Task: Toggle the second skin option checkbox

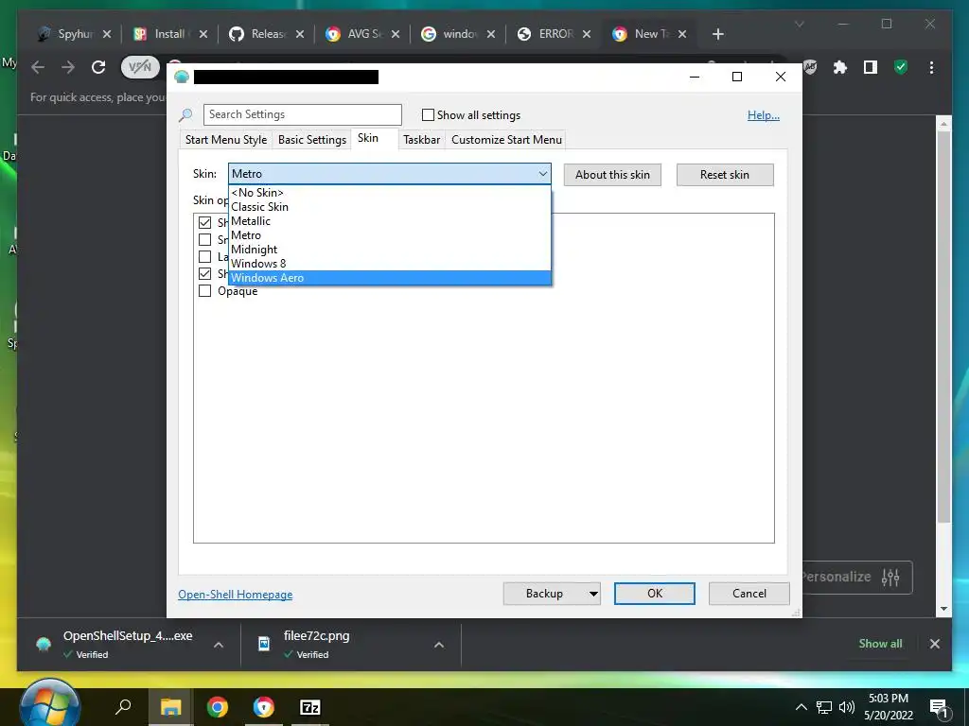Action: click(x=204, y=239)
